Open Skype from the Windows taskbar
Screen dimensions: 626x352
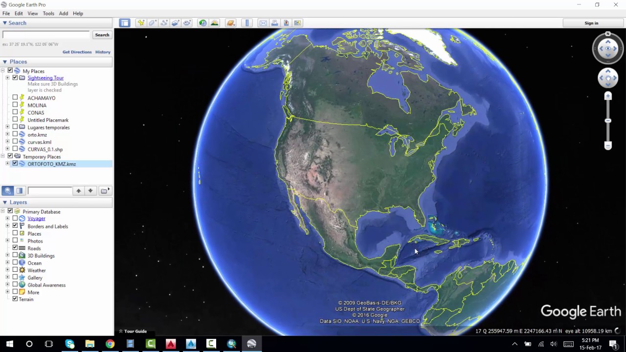[69, 344]
